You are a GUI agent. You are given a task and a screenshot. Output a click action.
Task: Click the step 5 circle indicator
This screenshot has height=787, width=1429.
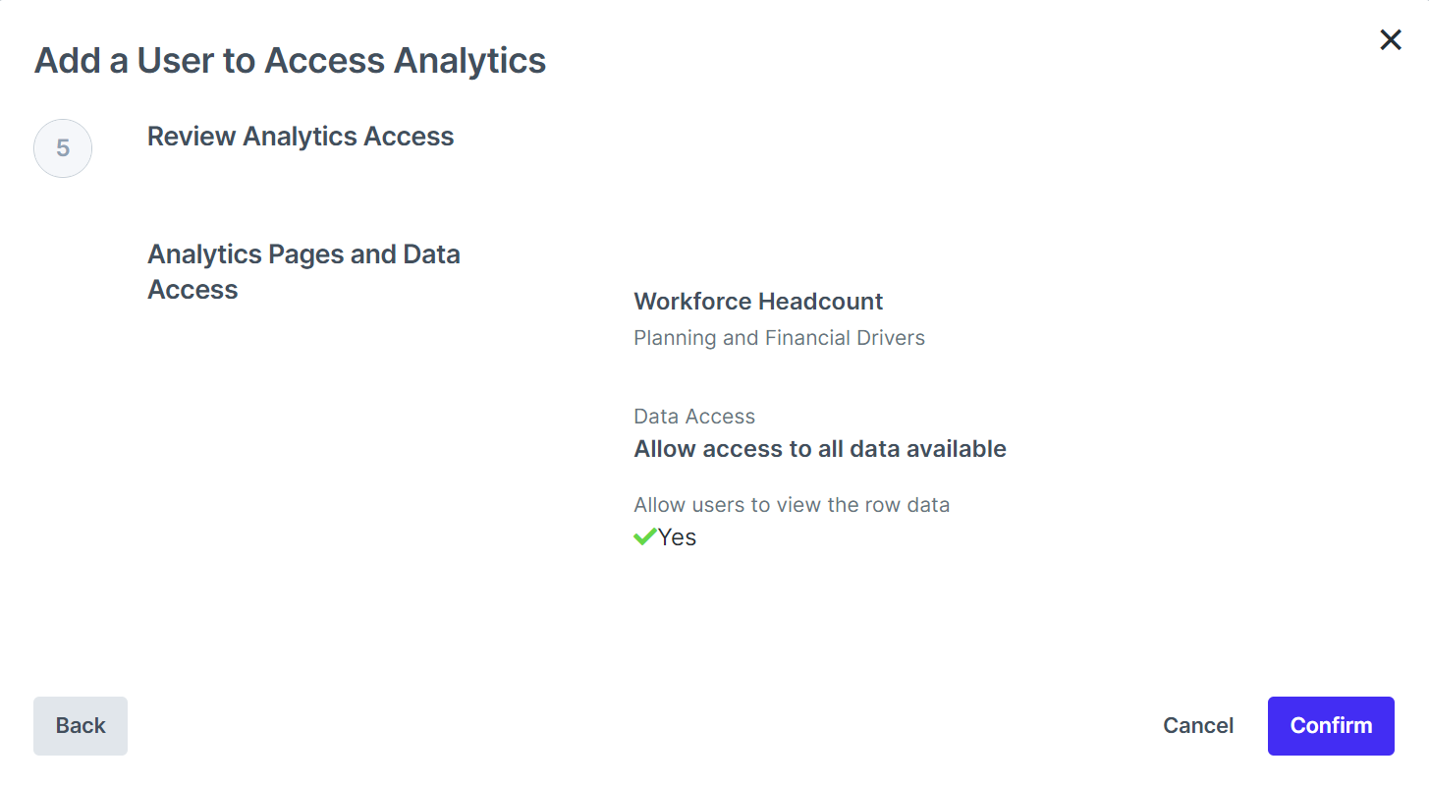point(63,148)
